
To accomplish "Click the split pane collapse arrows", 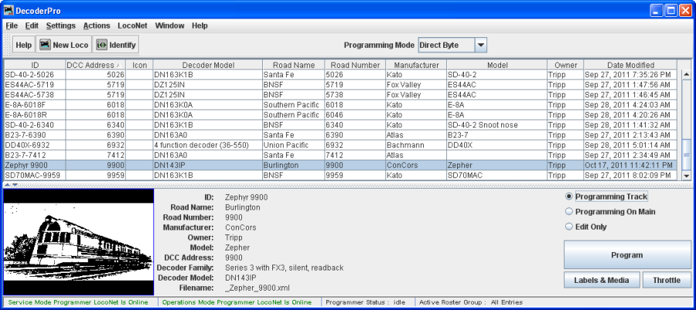I will pyautogui.click(x=11, y=185).
